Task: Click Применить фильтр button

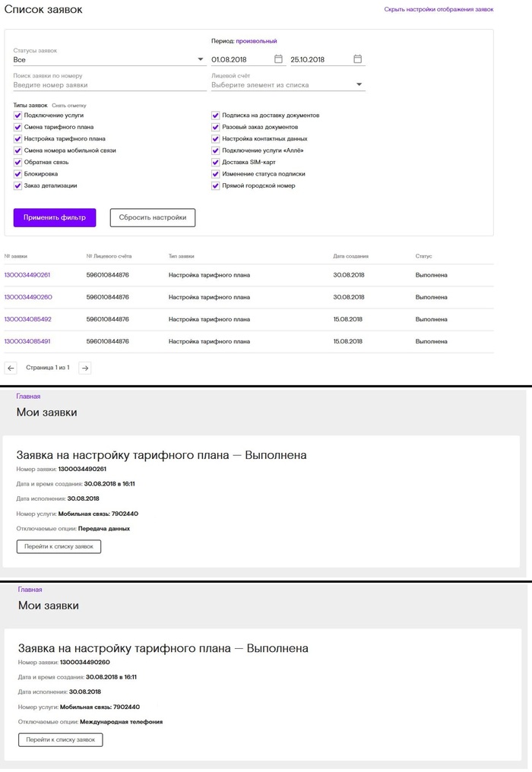Action: pyautogui.click(x=55, y=217)
